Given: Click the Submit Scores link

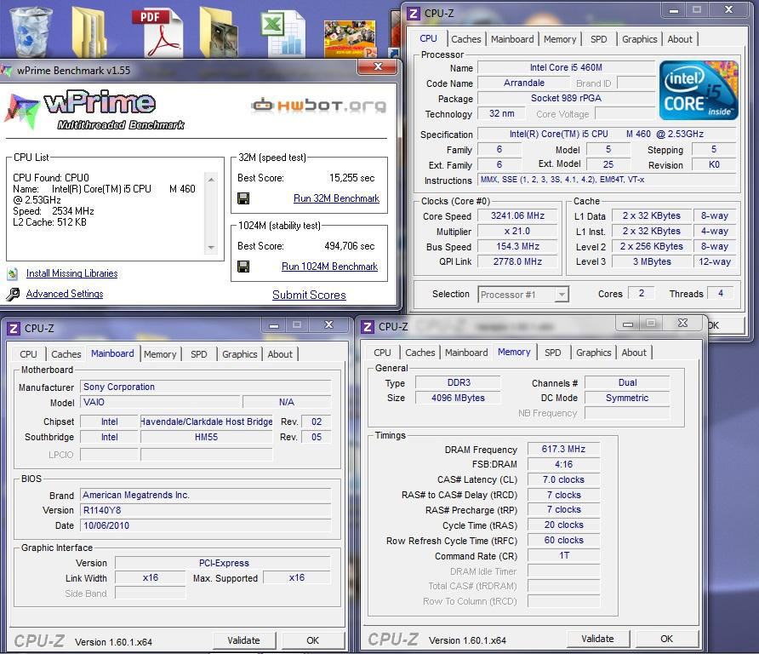Looking at the screenshot, I should [309, 295].
